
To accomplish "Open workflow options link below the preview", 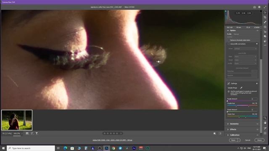I will (x=112, y=140).
